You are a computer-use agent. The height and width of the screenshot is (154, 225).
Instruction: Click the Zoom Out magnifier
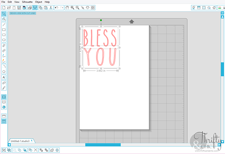77,8
